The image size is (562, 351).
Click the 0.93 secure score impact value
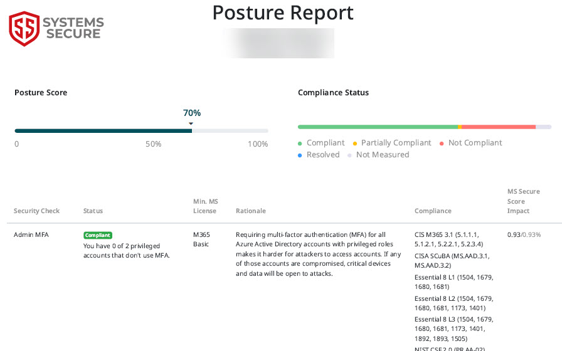pyautogui.click(x=514, y=235)
